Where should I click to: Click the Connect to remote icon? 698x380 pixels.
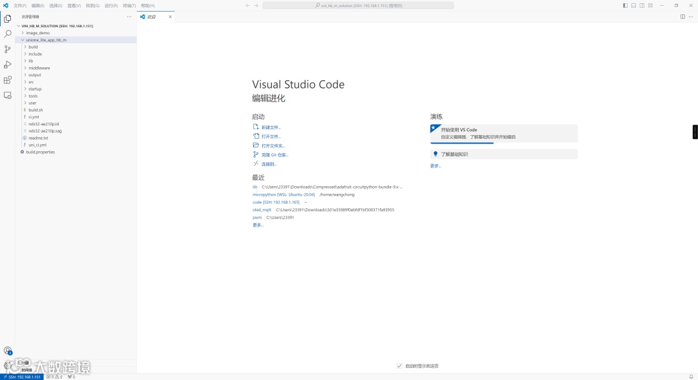255,164
